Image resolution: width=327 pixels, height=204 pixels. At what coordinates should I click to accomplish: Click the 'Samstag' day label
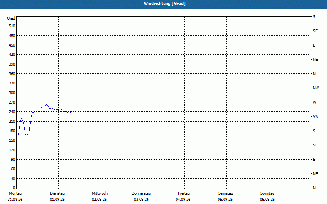[x=226, y=193]
